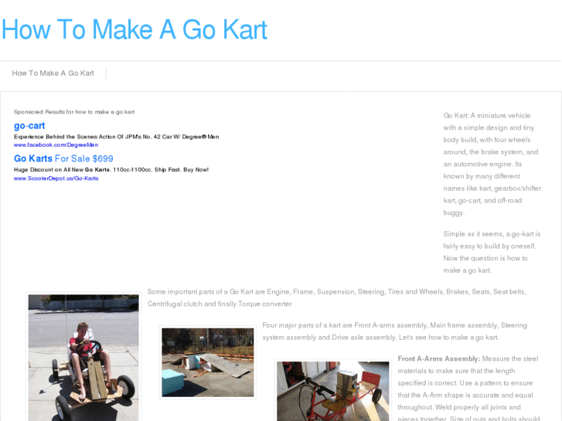Visit the www.ScooterDepot.us/Go-Karts link
Image resolution: width=562 pixels, height=421 pixels.
point(56,178)
